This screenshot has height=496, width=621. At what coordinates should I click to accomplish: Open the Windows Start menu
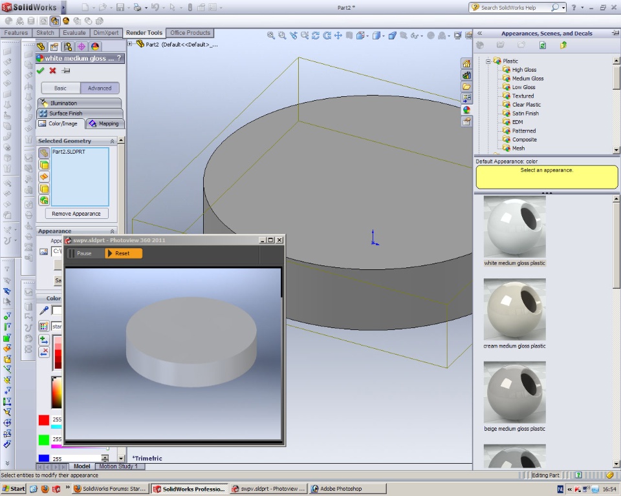tap(14, 488)
